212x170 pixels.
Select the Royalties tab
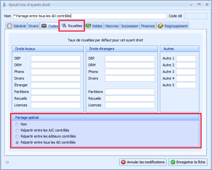pyautogui.click(x=72, y=26)
